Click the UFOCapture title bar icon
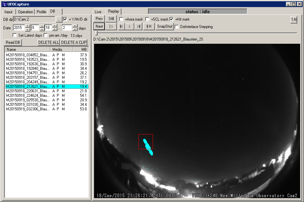 pos(5,4)
